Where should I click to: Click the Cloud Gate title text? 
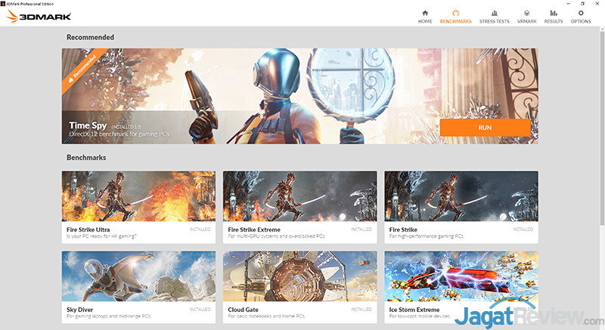[243, 310]
